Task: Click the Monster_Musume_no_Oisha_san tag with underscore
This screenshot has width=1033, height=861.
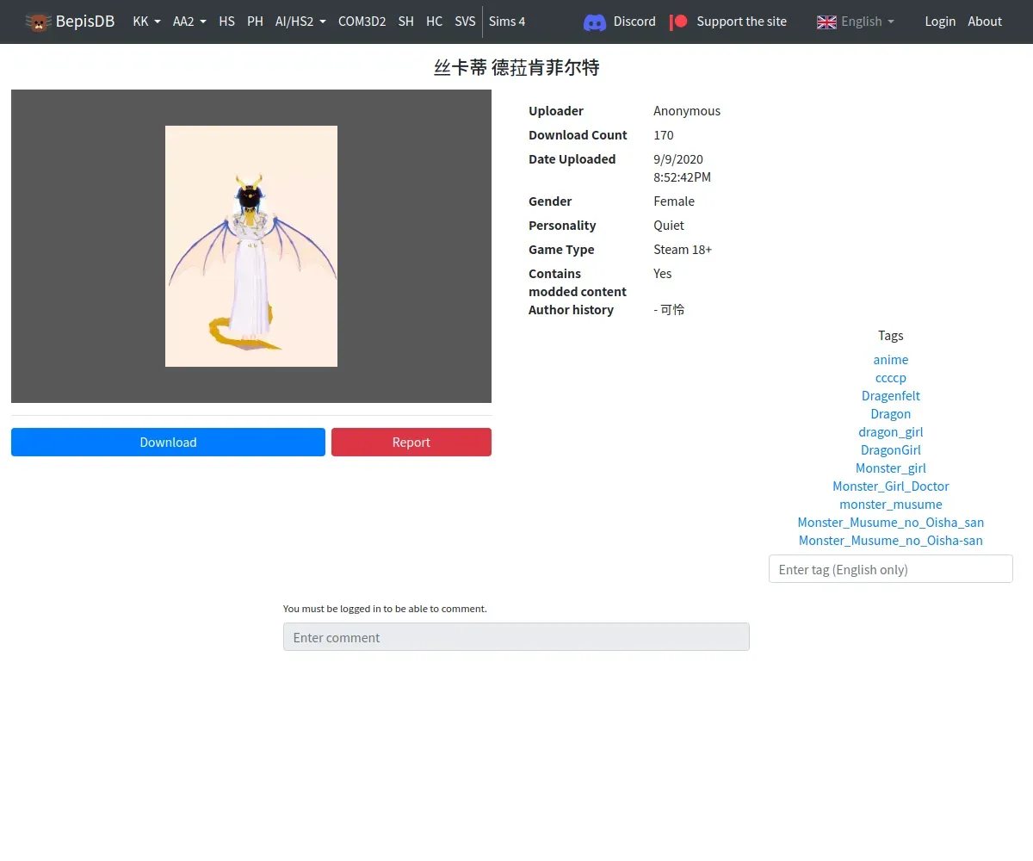Action: 891,523
